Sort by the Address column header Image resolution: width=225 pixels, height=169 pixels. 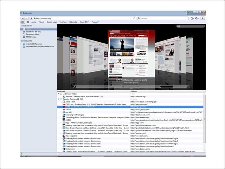click(x=167, y=91)
